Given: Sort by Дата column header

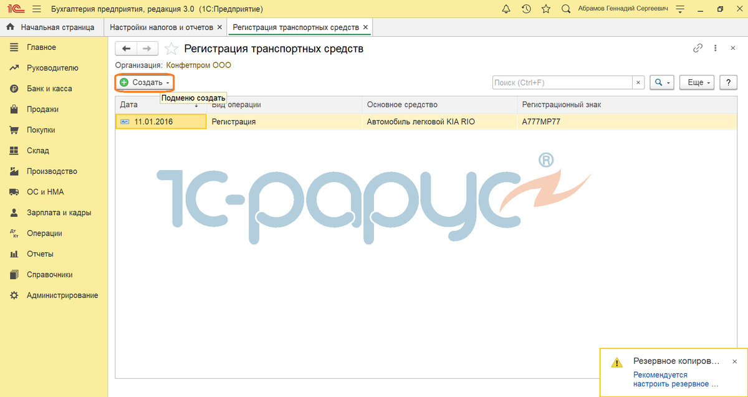Looking at the screenshot, I should pos(161,105).
